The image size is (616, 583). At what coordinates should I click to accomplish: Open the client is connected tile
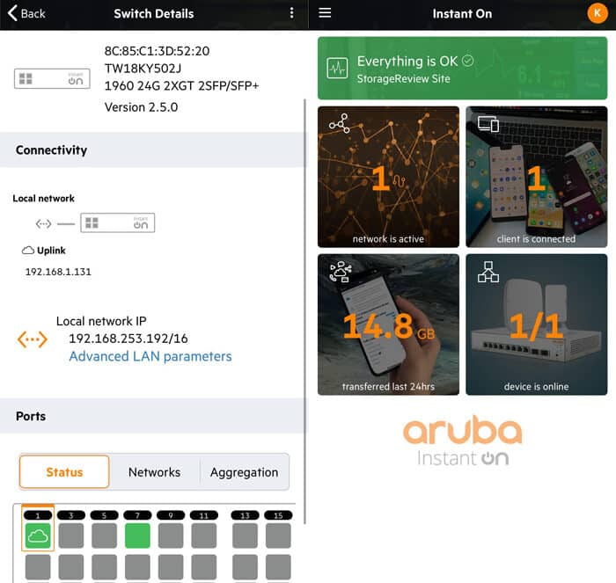pyautogui.click(x=536, y=177)
